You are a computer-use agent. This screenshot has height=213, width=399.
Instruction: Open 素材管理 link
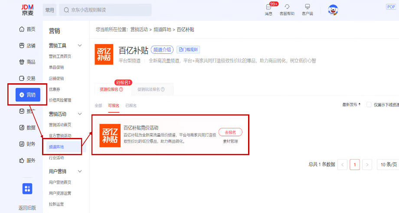pos(230,141)
